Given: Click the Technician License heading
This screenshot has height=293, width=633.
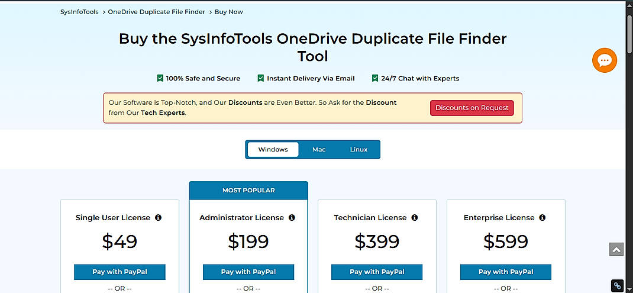Looking at the screenshot, I should 370,218.
